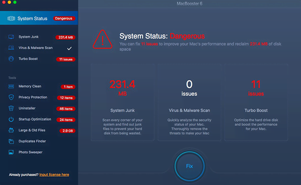Open the System Status section

[x=39, y=18]
